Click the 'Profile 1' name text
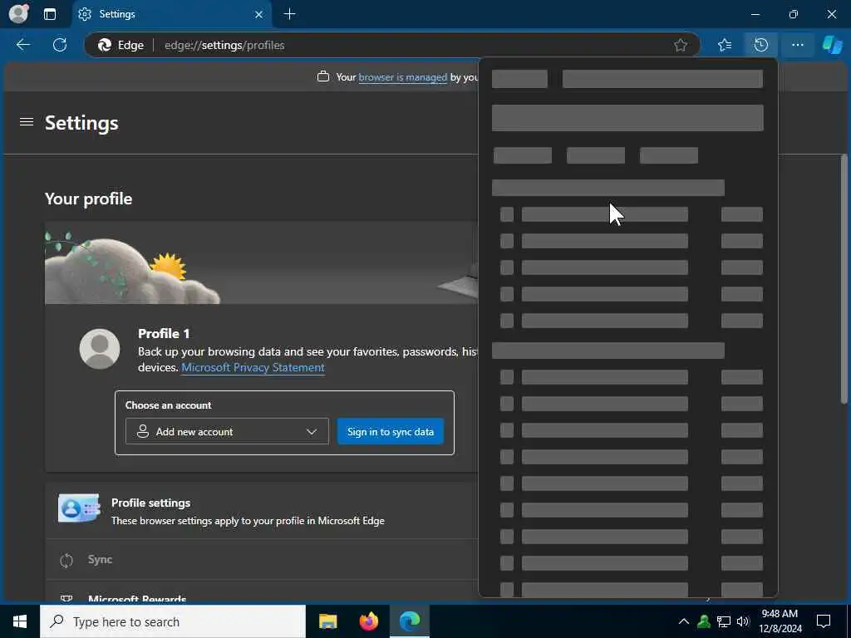 click(x=164, y=334)
